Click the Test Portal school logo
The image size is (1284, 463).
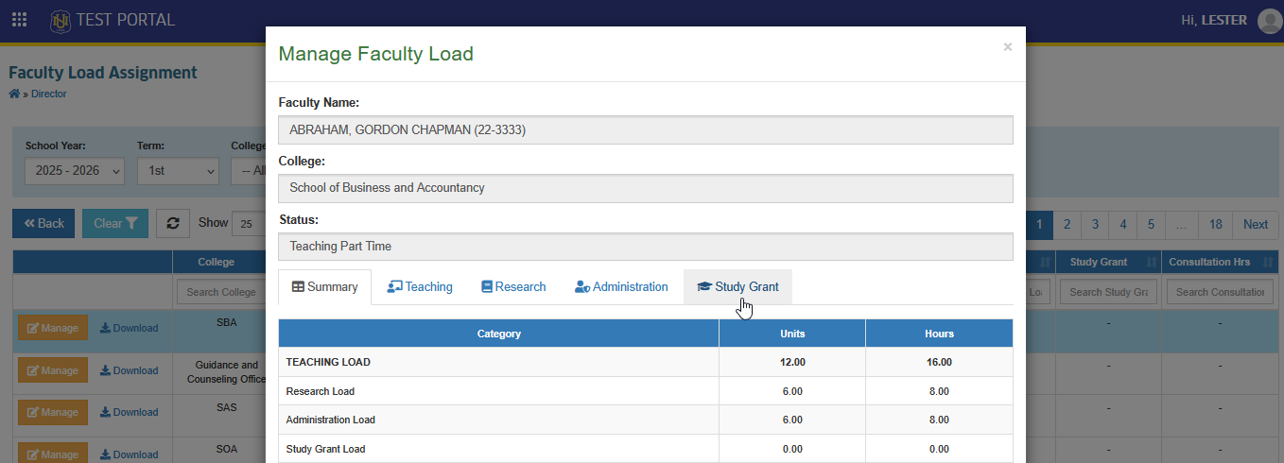(61, 20)
